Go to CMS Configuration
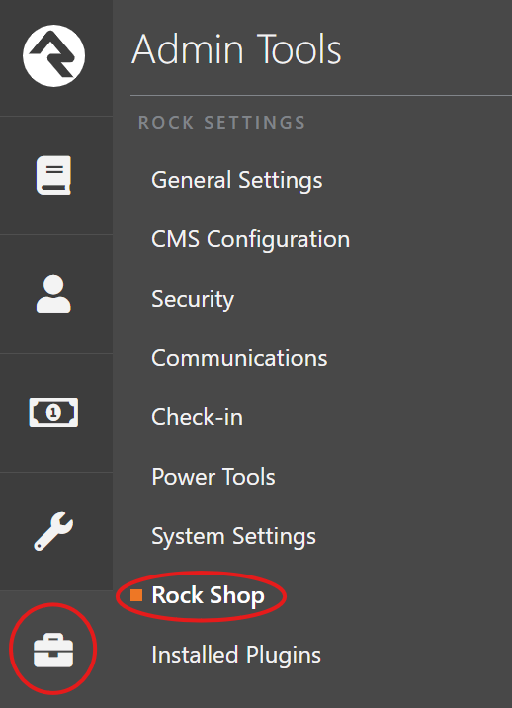 pos(251,239)
